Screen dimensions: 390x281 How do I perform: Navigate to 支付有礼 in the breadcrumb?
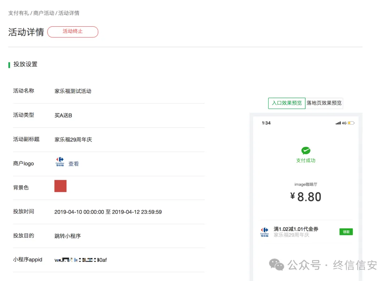coord(18,13)
